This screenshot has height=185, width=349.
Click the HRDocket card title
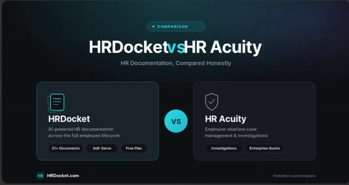point(69,119)
